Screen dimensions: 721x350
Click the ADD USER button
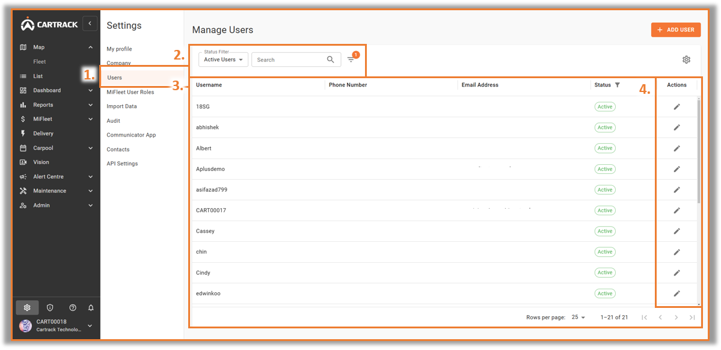click(676, 30)
